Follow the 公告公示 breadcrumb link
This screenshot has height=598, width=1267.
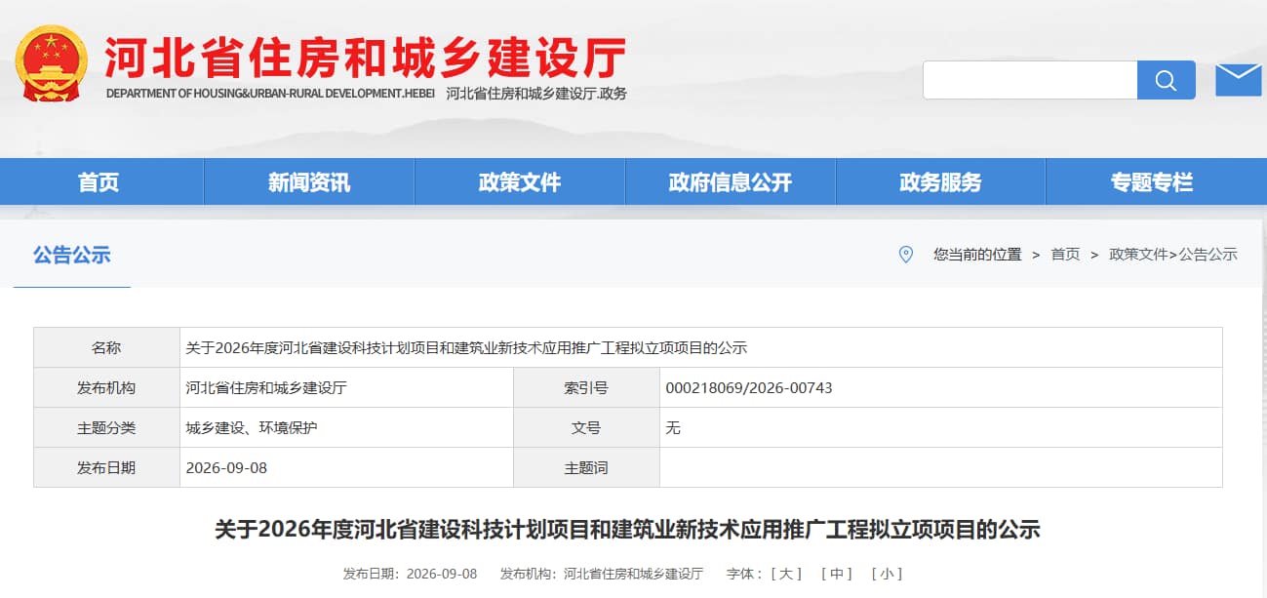1208,255
